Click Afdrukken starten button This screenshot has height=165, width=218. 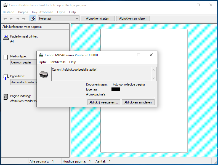point(98,18)
